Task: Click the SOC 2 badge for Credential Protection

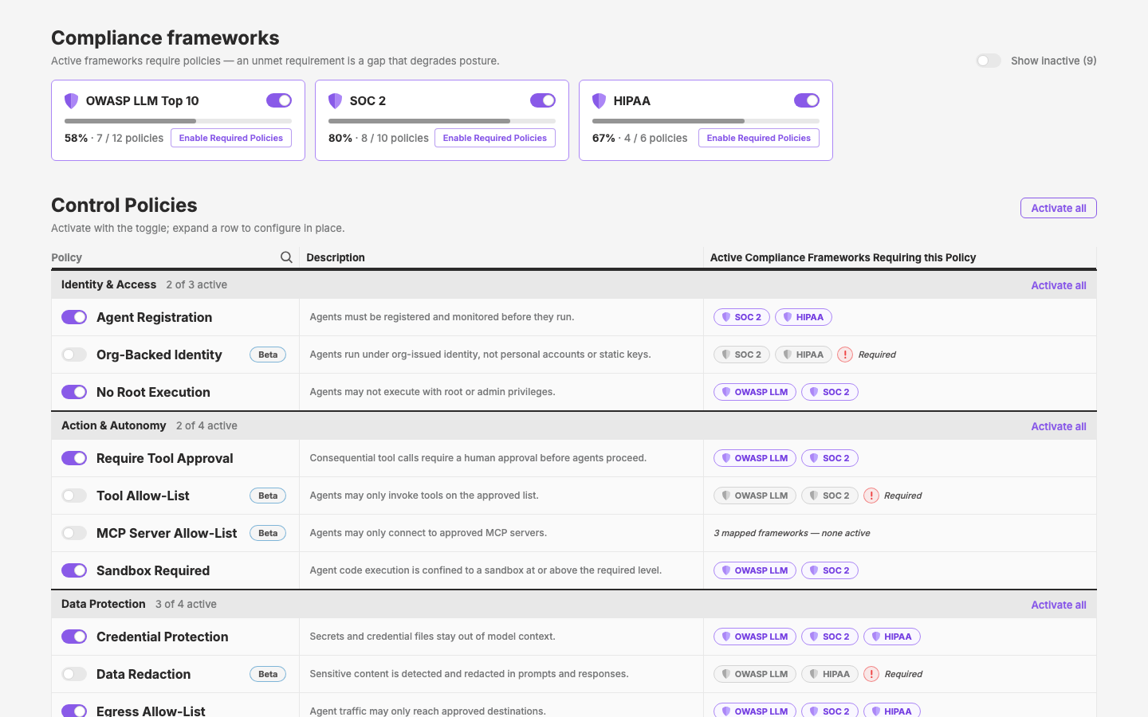Action: (x=830, y=637)
